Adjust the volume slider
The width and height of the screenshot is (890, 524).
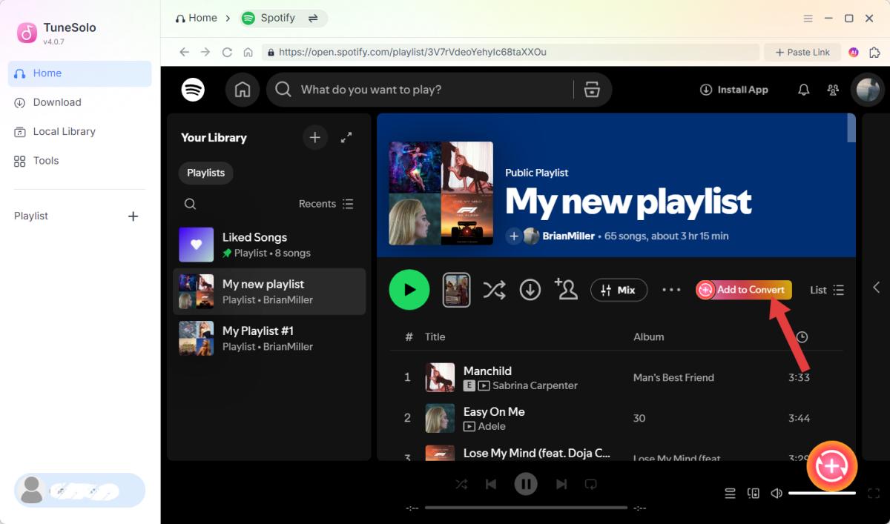point(822,493)
